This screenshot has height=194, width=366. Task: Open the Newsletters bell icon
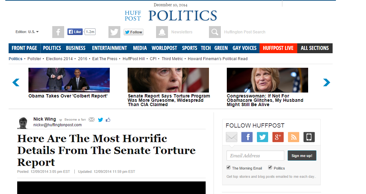(162, 32)
